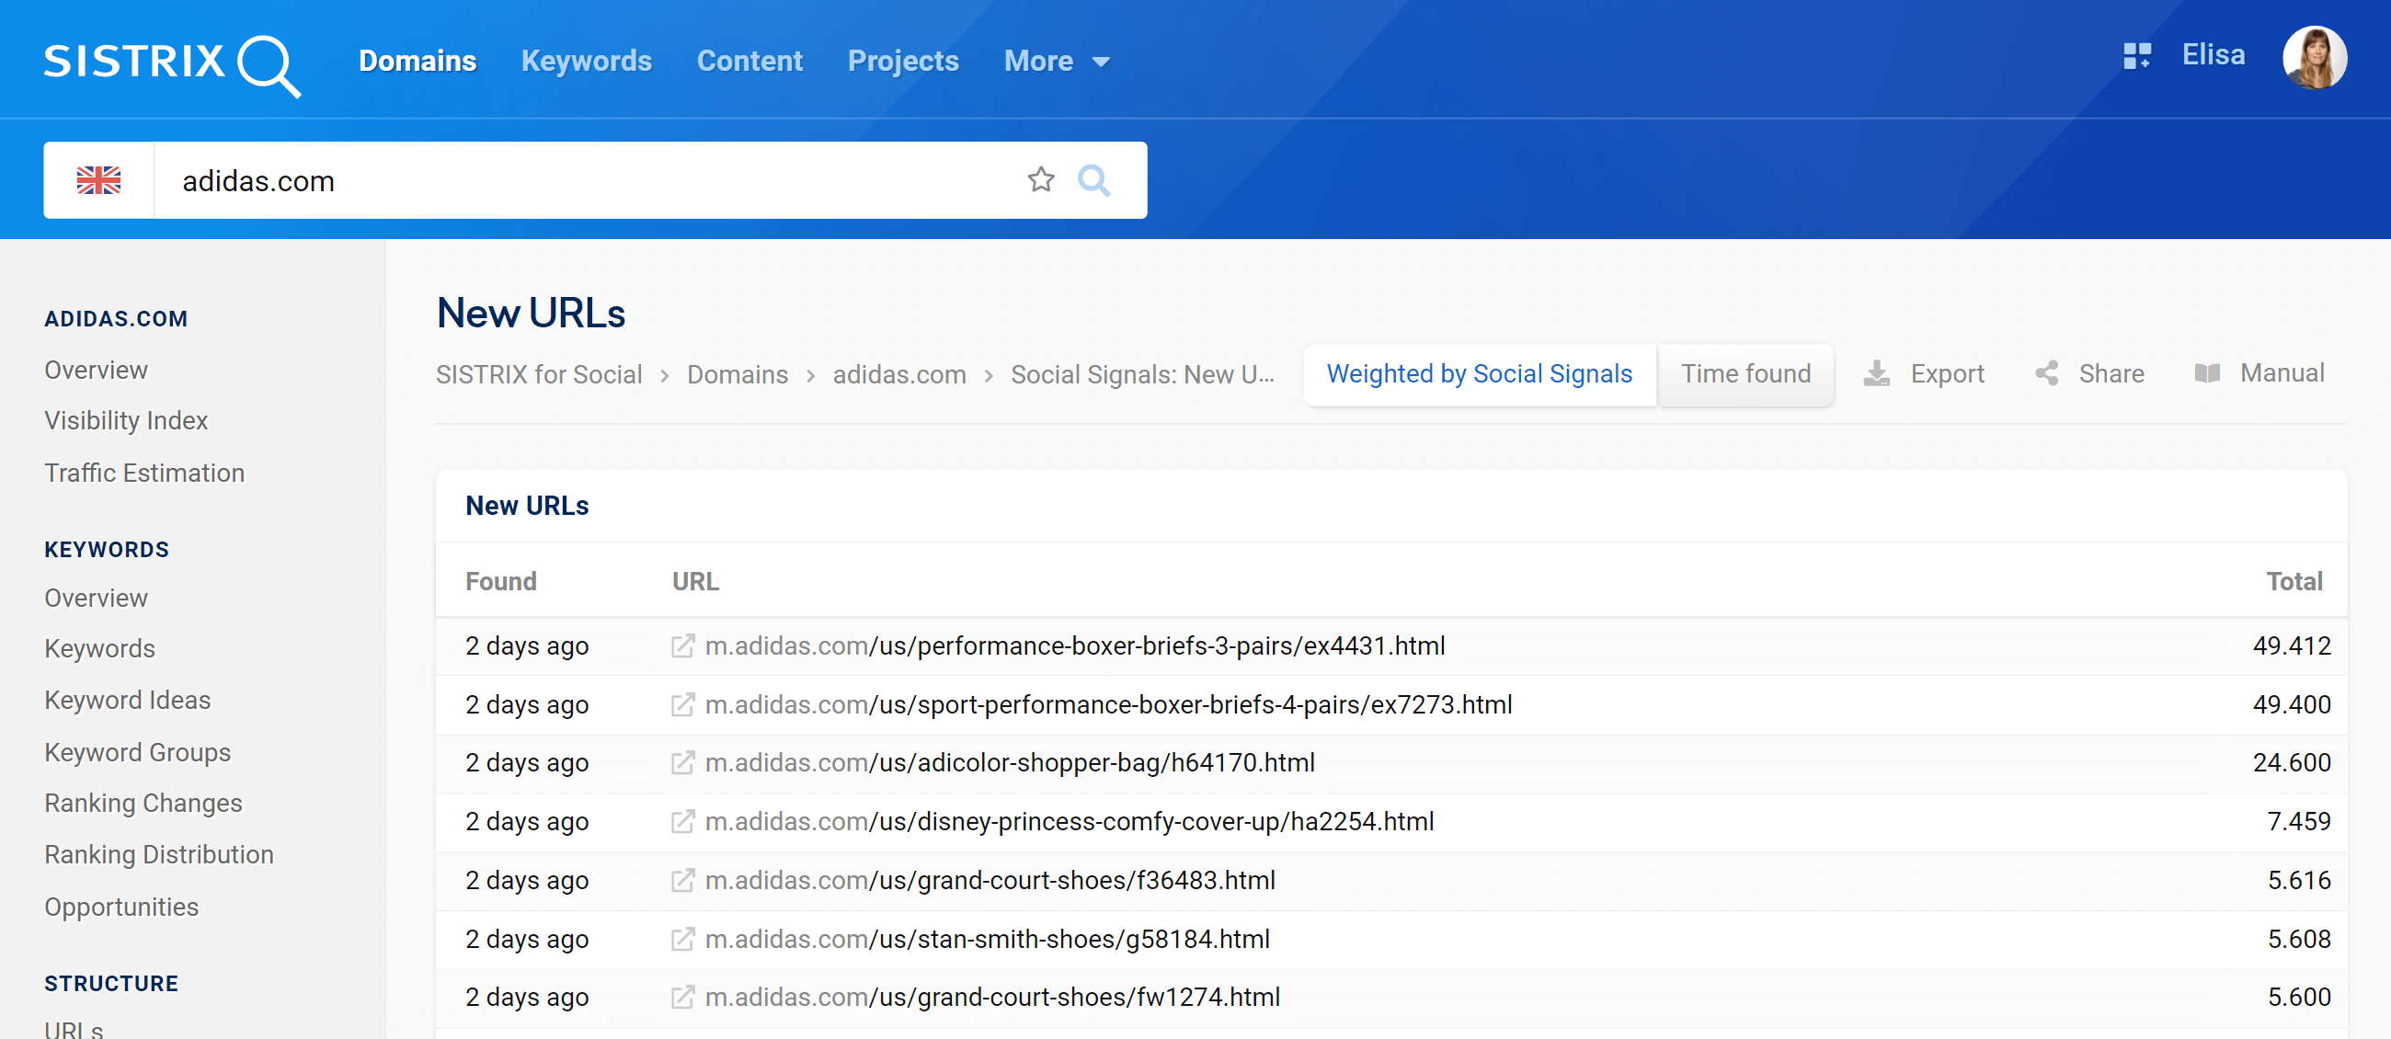The height and width of the screenshot is (1039, 2391).
Task: Open the Content nav item
Action: coord(750,62)
